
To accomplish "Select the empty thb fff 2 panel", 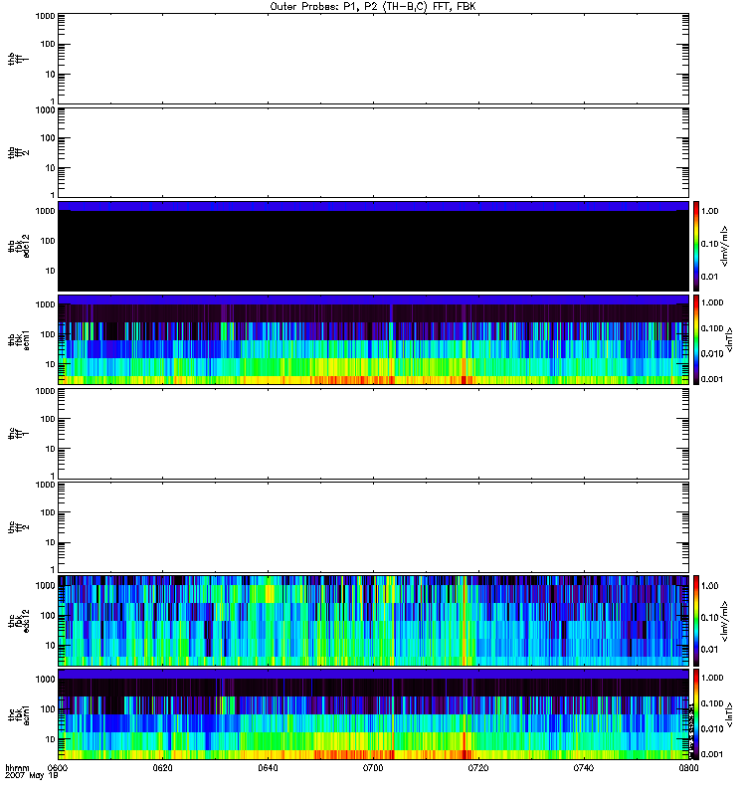I will tap(372, 151).
